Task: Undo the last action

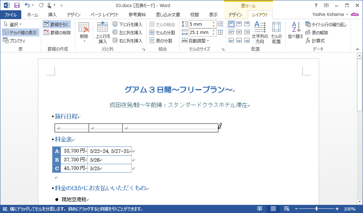Action: click(27, 5)
